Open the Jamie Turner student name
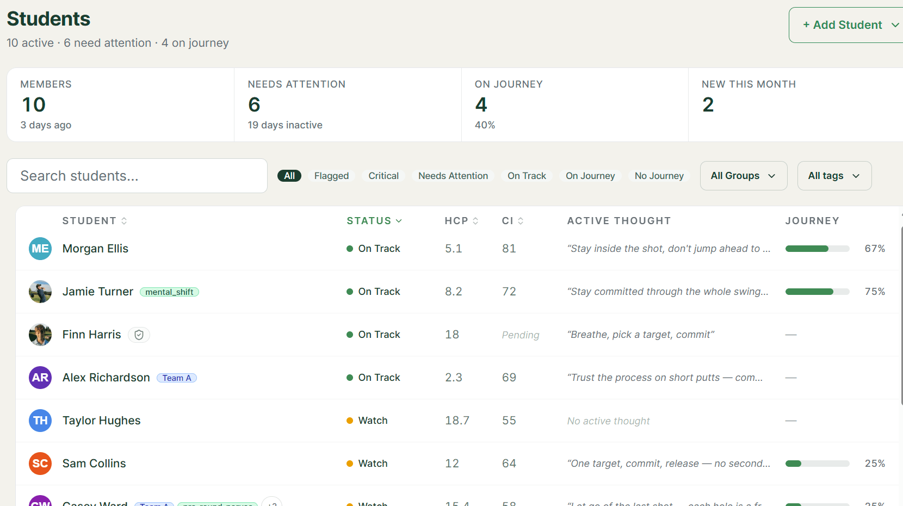The width and height of the screenshot is (903, 506). (98, 292)
